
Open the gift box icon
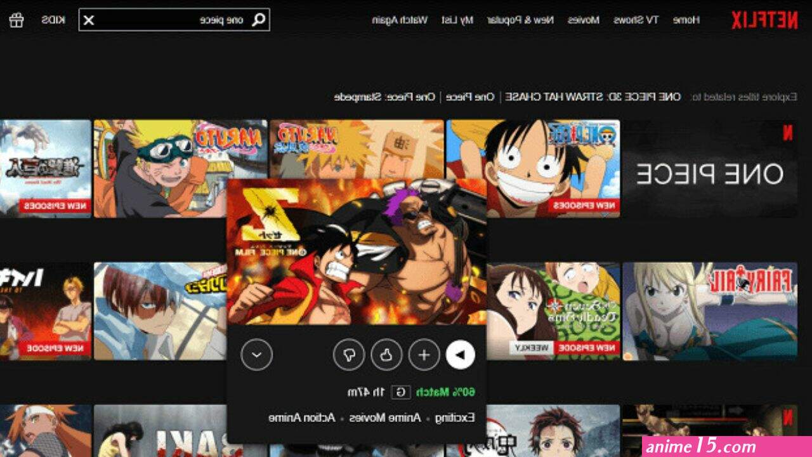(x=16, y=20)
